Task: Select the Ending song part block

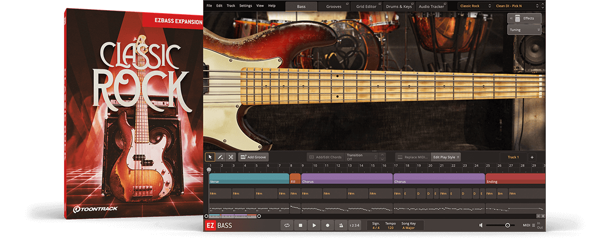Action: point(514,179)
